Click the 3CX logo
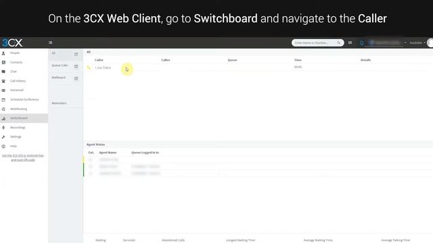This screenshot has width=433, height=243. tap(12, 43)
